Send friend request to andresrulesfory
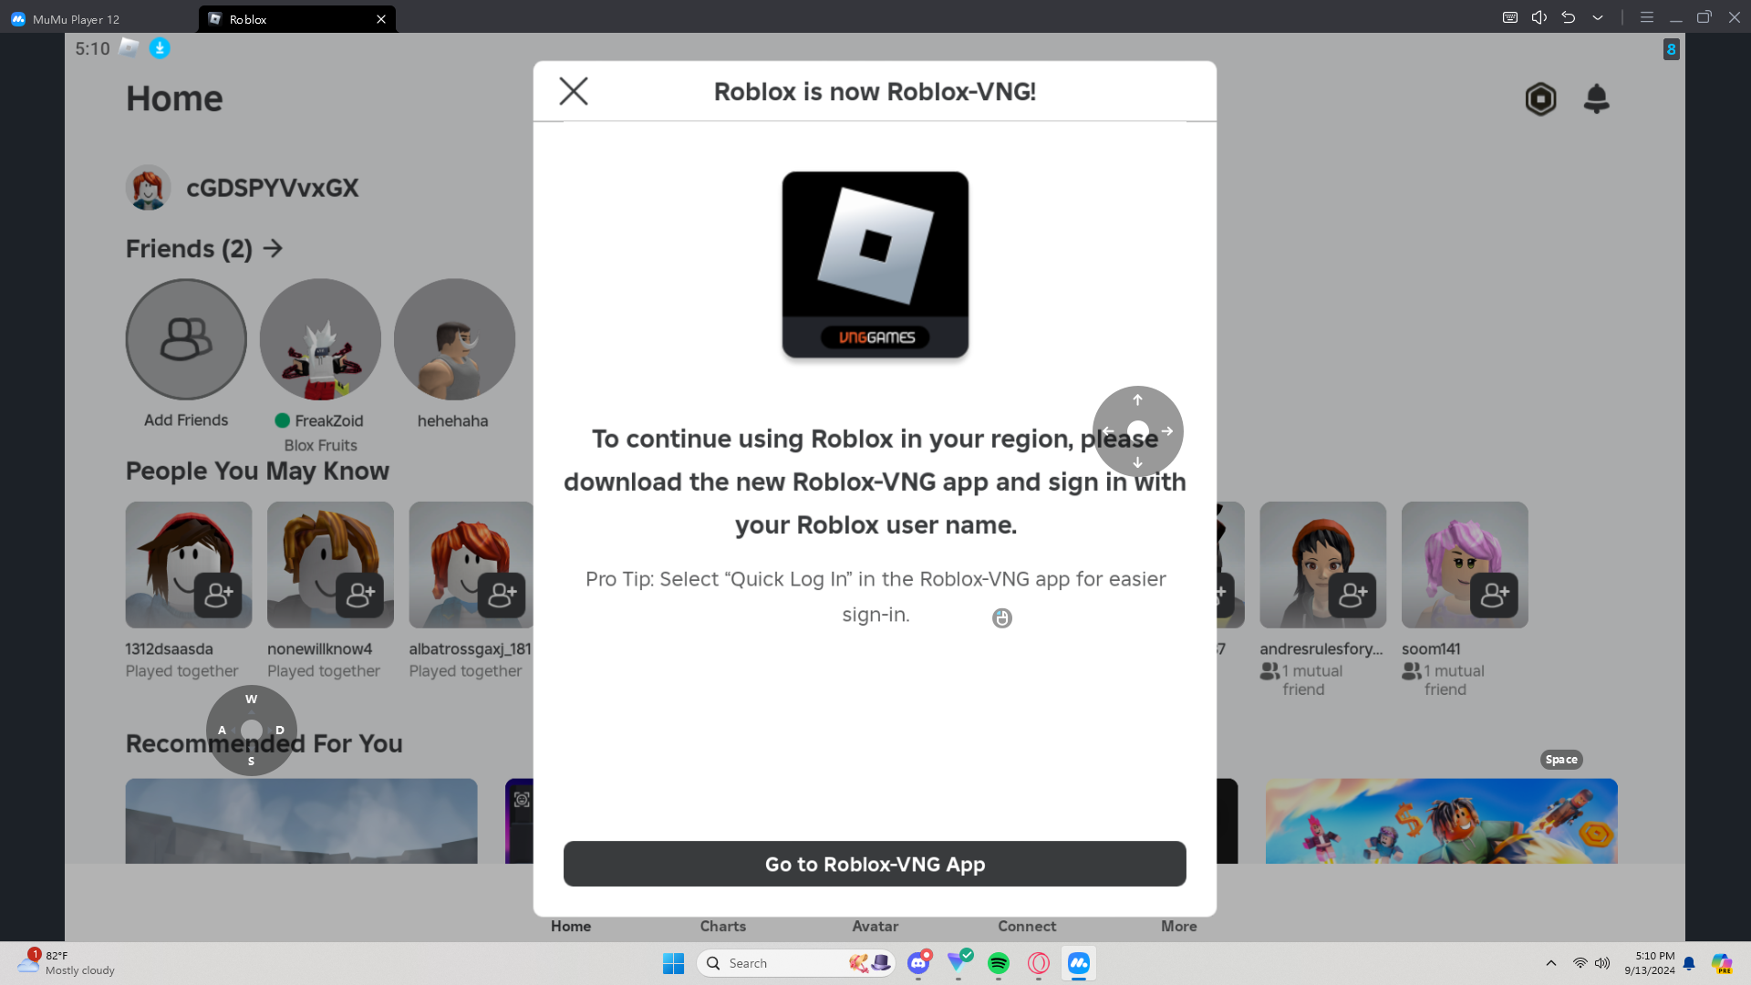Viewport: 1751px width, 985px height. click(1352, 596)
